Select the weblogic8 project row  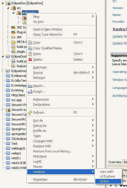[16, 148]
